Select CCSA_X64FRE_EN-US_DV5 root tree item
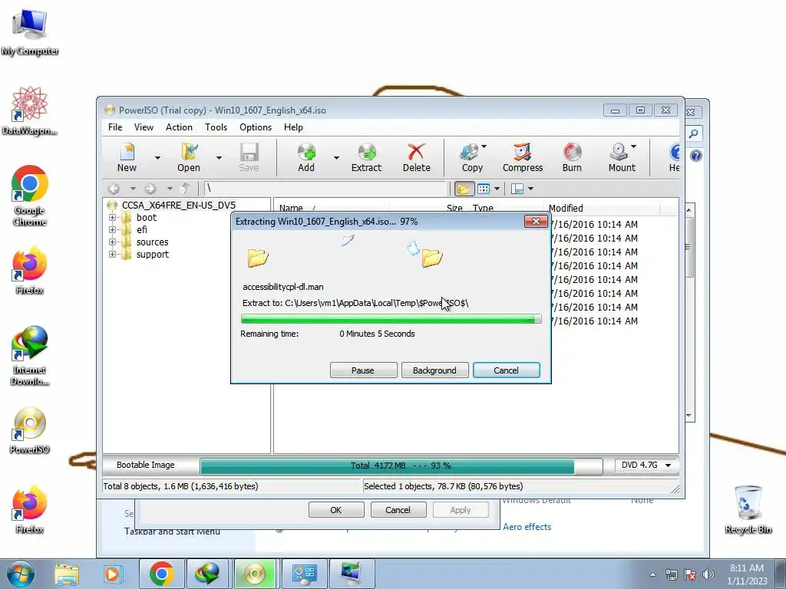Screen dimensions: 786x589 178,205
